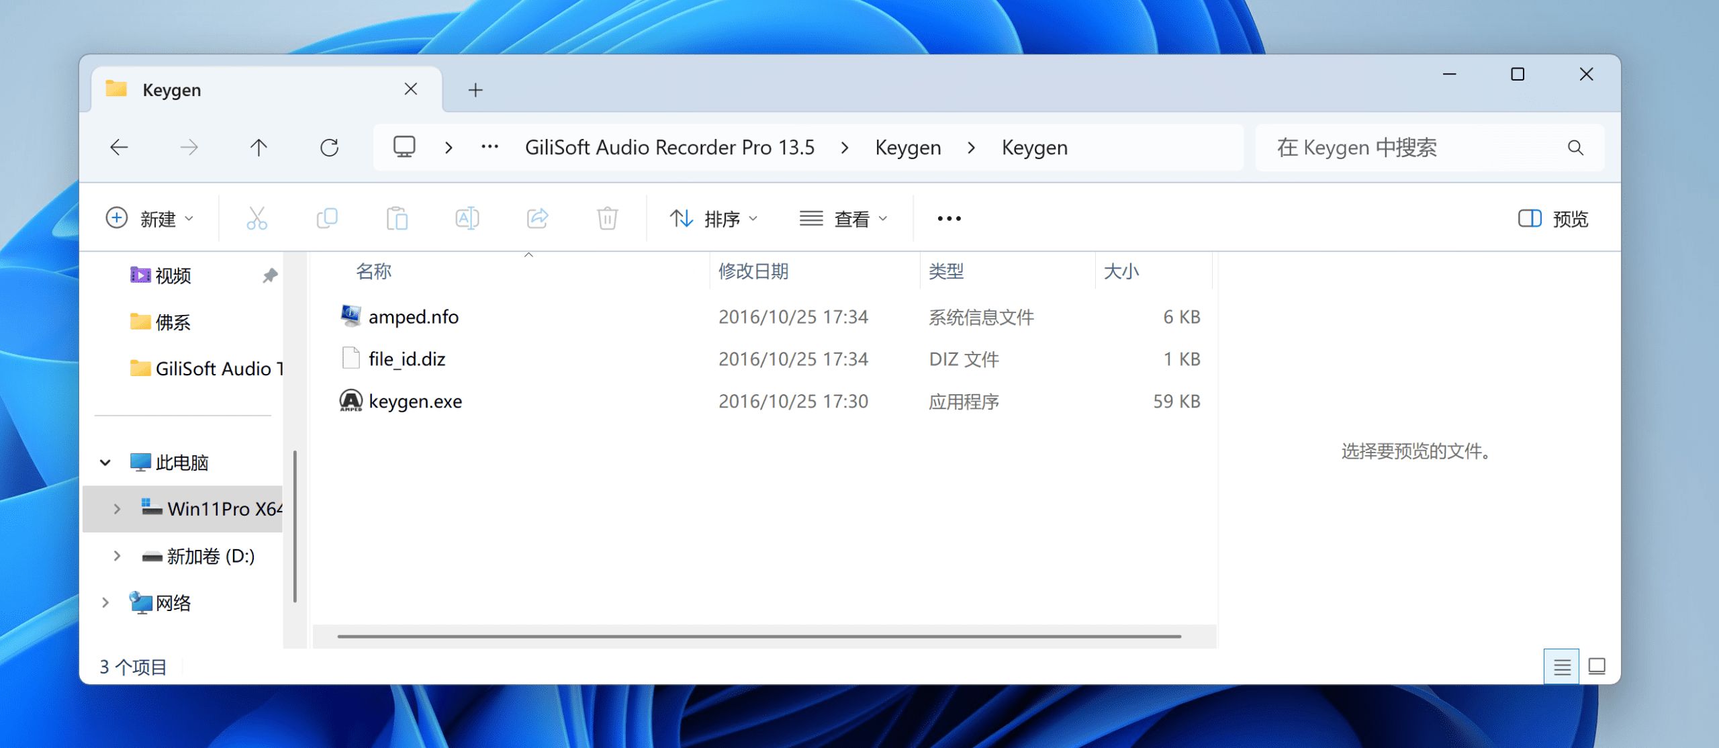1719x748 pixels.
Task: Collapse the 此电脑 tree node
Action: [105, 463]
